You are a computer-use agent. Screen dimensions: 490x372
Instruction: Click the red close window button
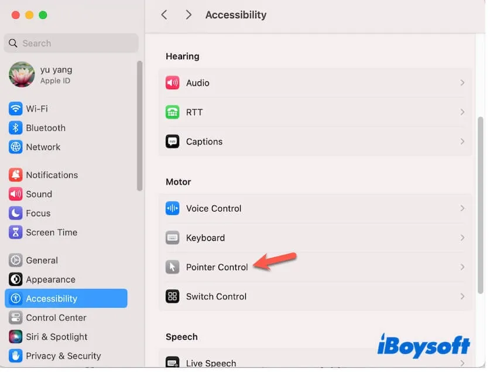point(16,15)
